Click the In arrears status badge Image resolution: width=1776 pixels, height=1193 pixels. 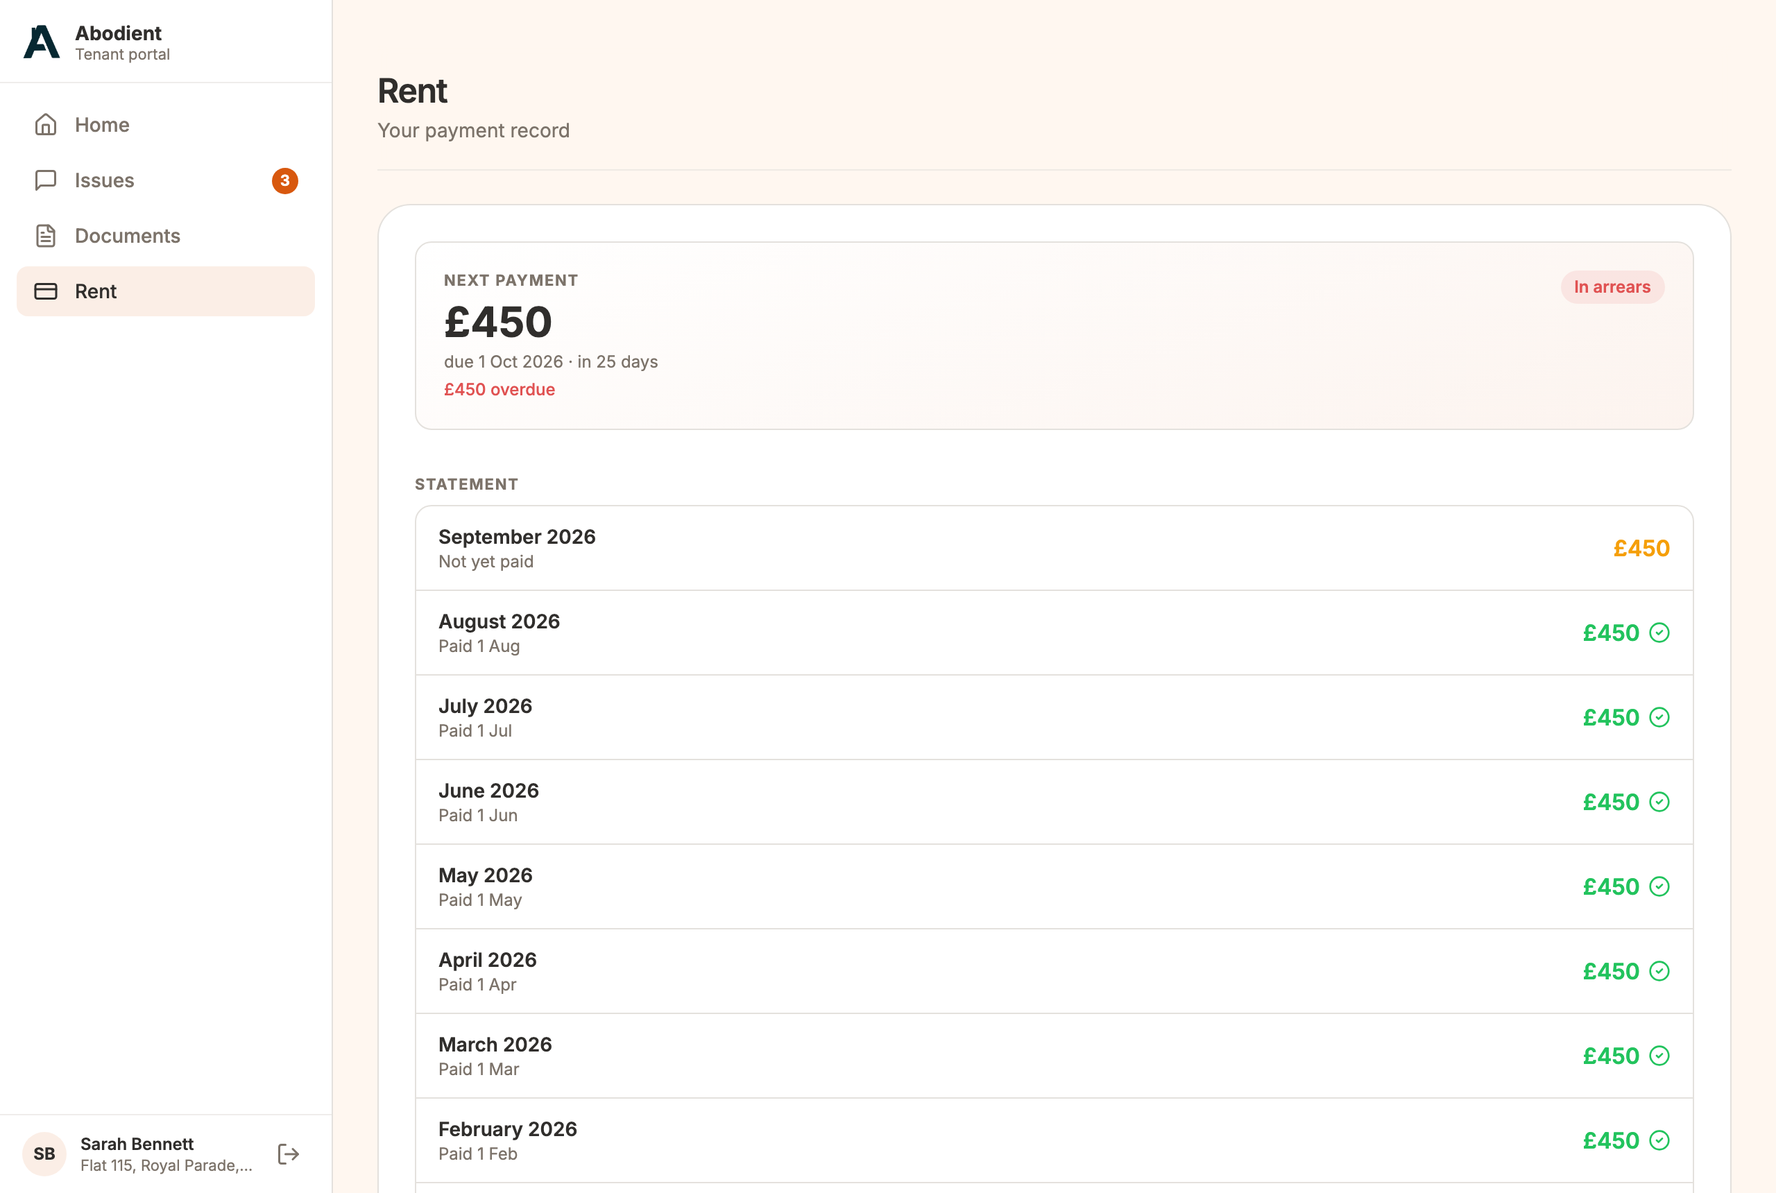tap(1612, 288)
